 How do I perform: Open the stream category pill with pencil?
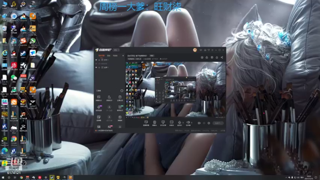134,59
